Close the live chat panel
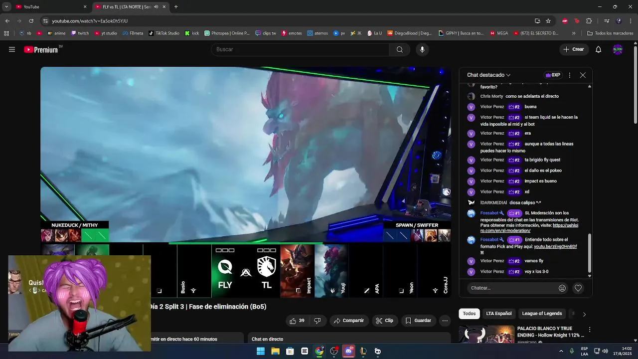 (x=583, y=75)
